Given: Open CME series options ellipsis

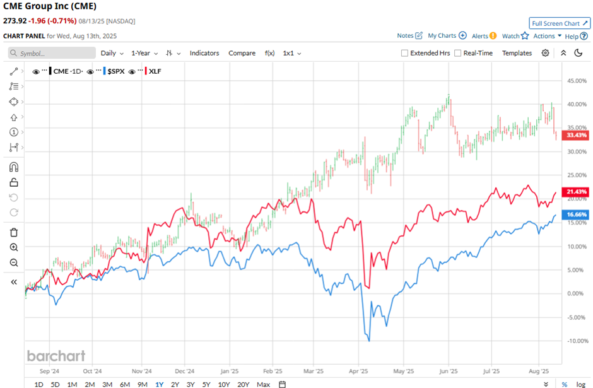Looking at the screenshot, I should click(45, 70).
